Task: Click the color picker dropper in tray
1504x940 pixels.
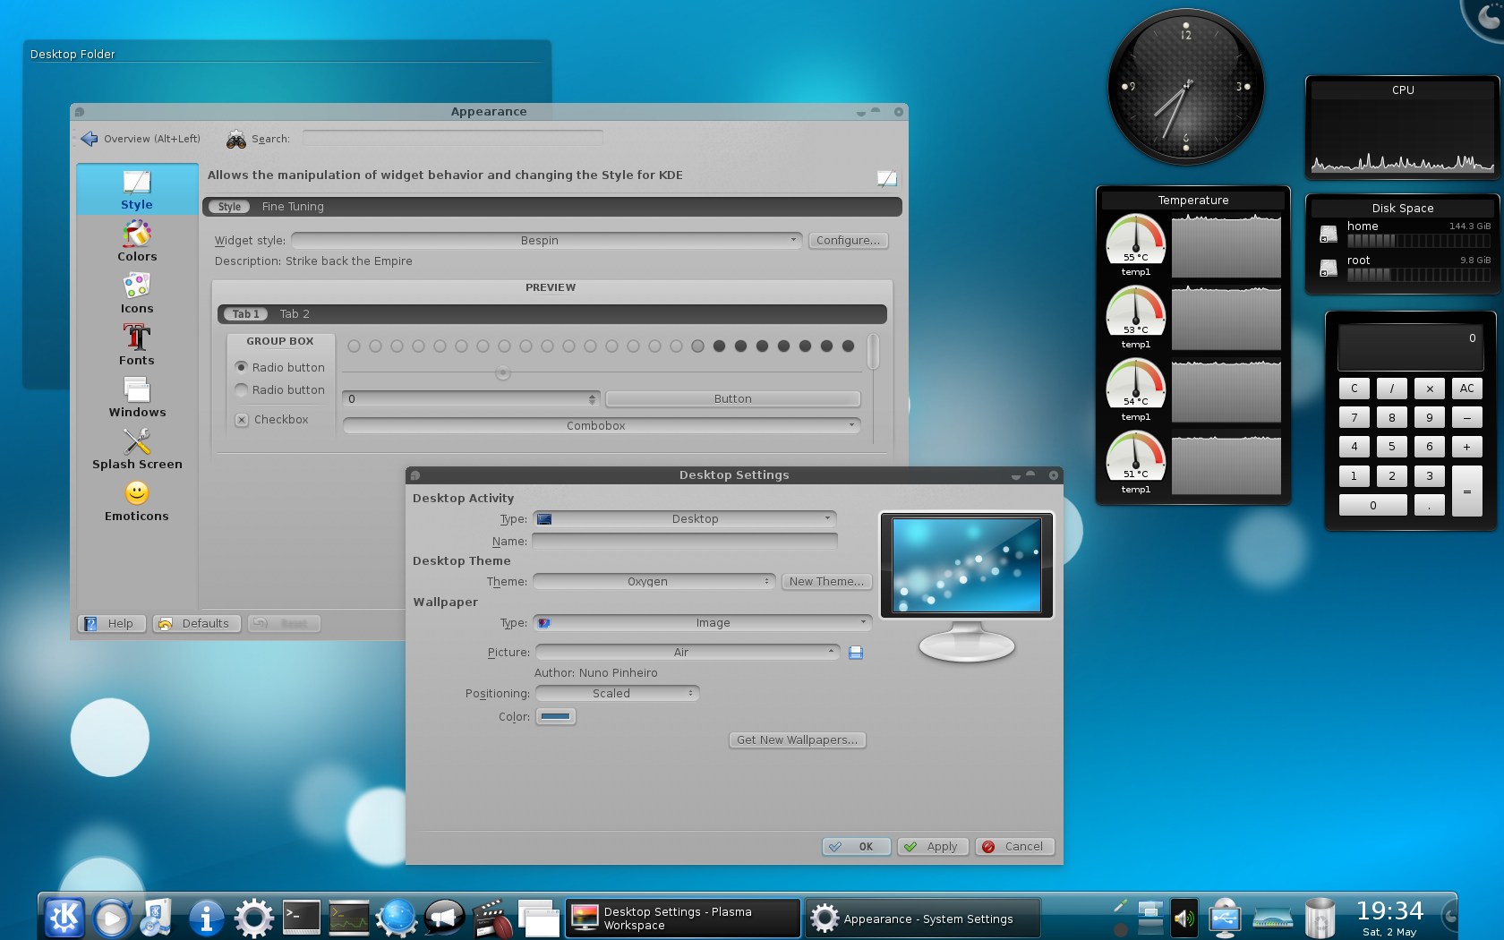Action: click(1121, 906)
